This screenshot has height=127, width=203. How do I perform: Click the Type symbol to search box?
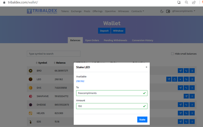pos(54,54)
